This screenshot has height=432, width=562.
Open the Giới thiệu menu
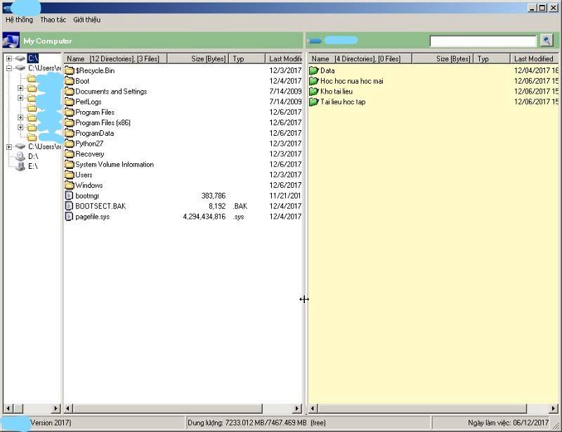(86, 20)
